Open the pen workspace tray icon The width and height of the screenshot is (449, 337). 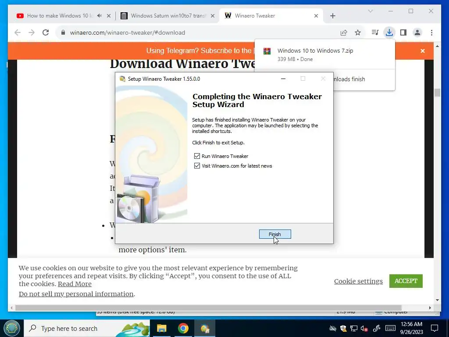coord(377,328)
